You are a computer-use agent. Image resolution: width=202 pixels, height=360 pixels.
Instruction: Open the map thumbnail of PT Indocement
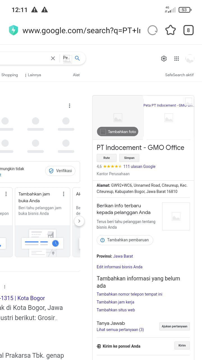click(x=169, y=118)
